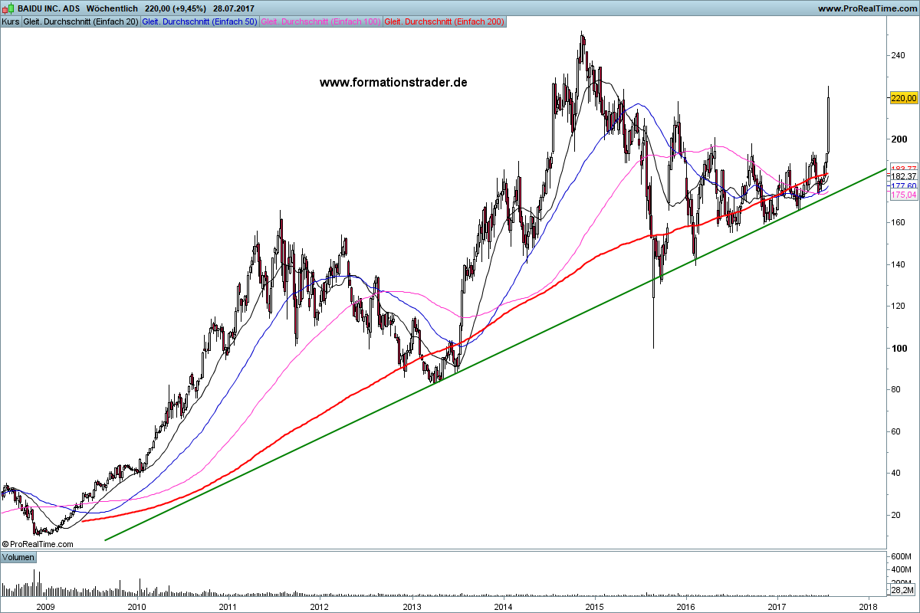Click the © ProRealTime.com copyright text
The height and width of the screenshot is (613, 920).
(38, 544)
